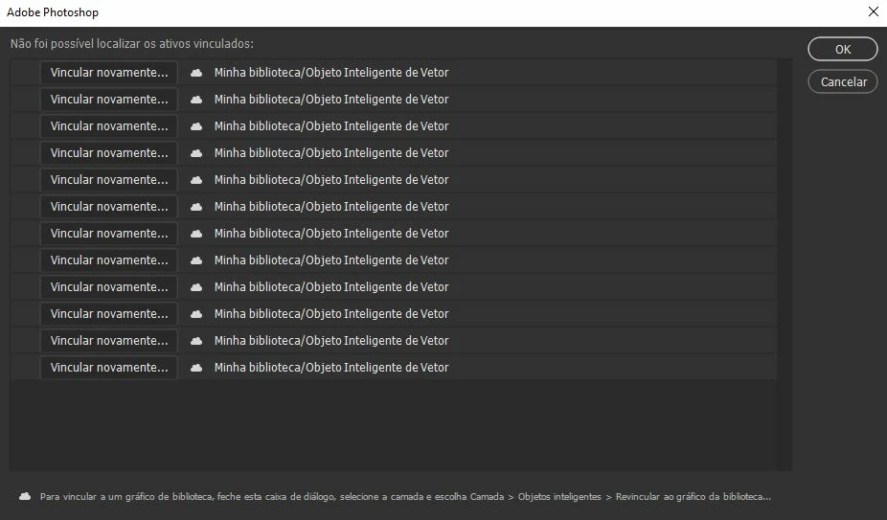Select the third 'Minha biblioteca/Objeto Inteligente de Vetor' entry
The height and width of the screenshot is (520, 887).
[x=331, y=126]
